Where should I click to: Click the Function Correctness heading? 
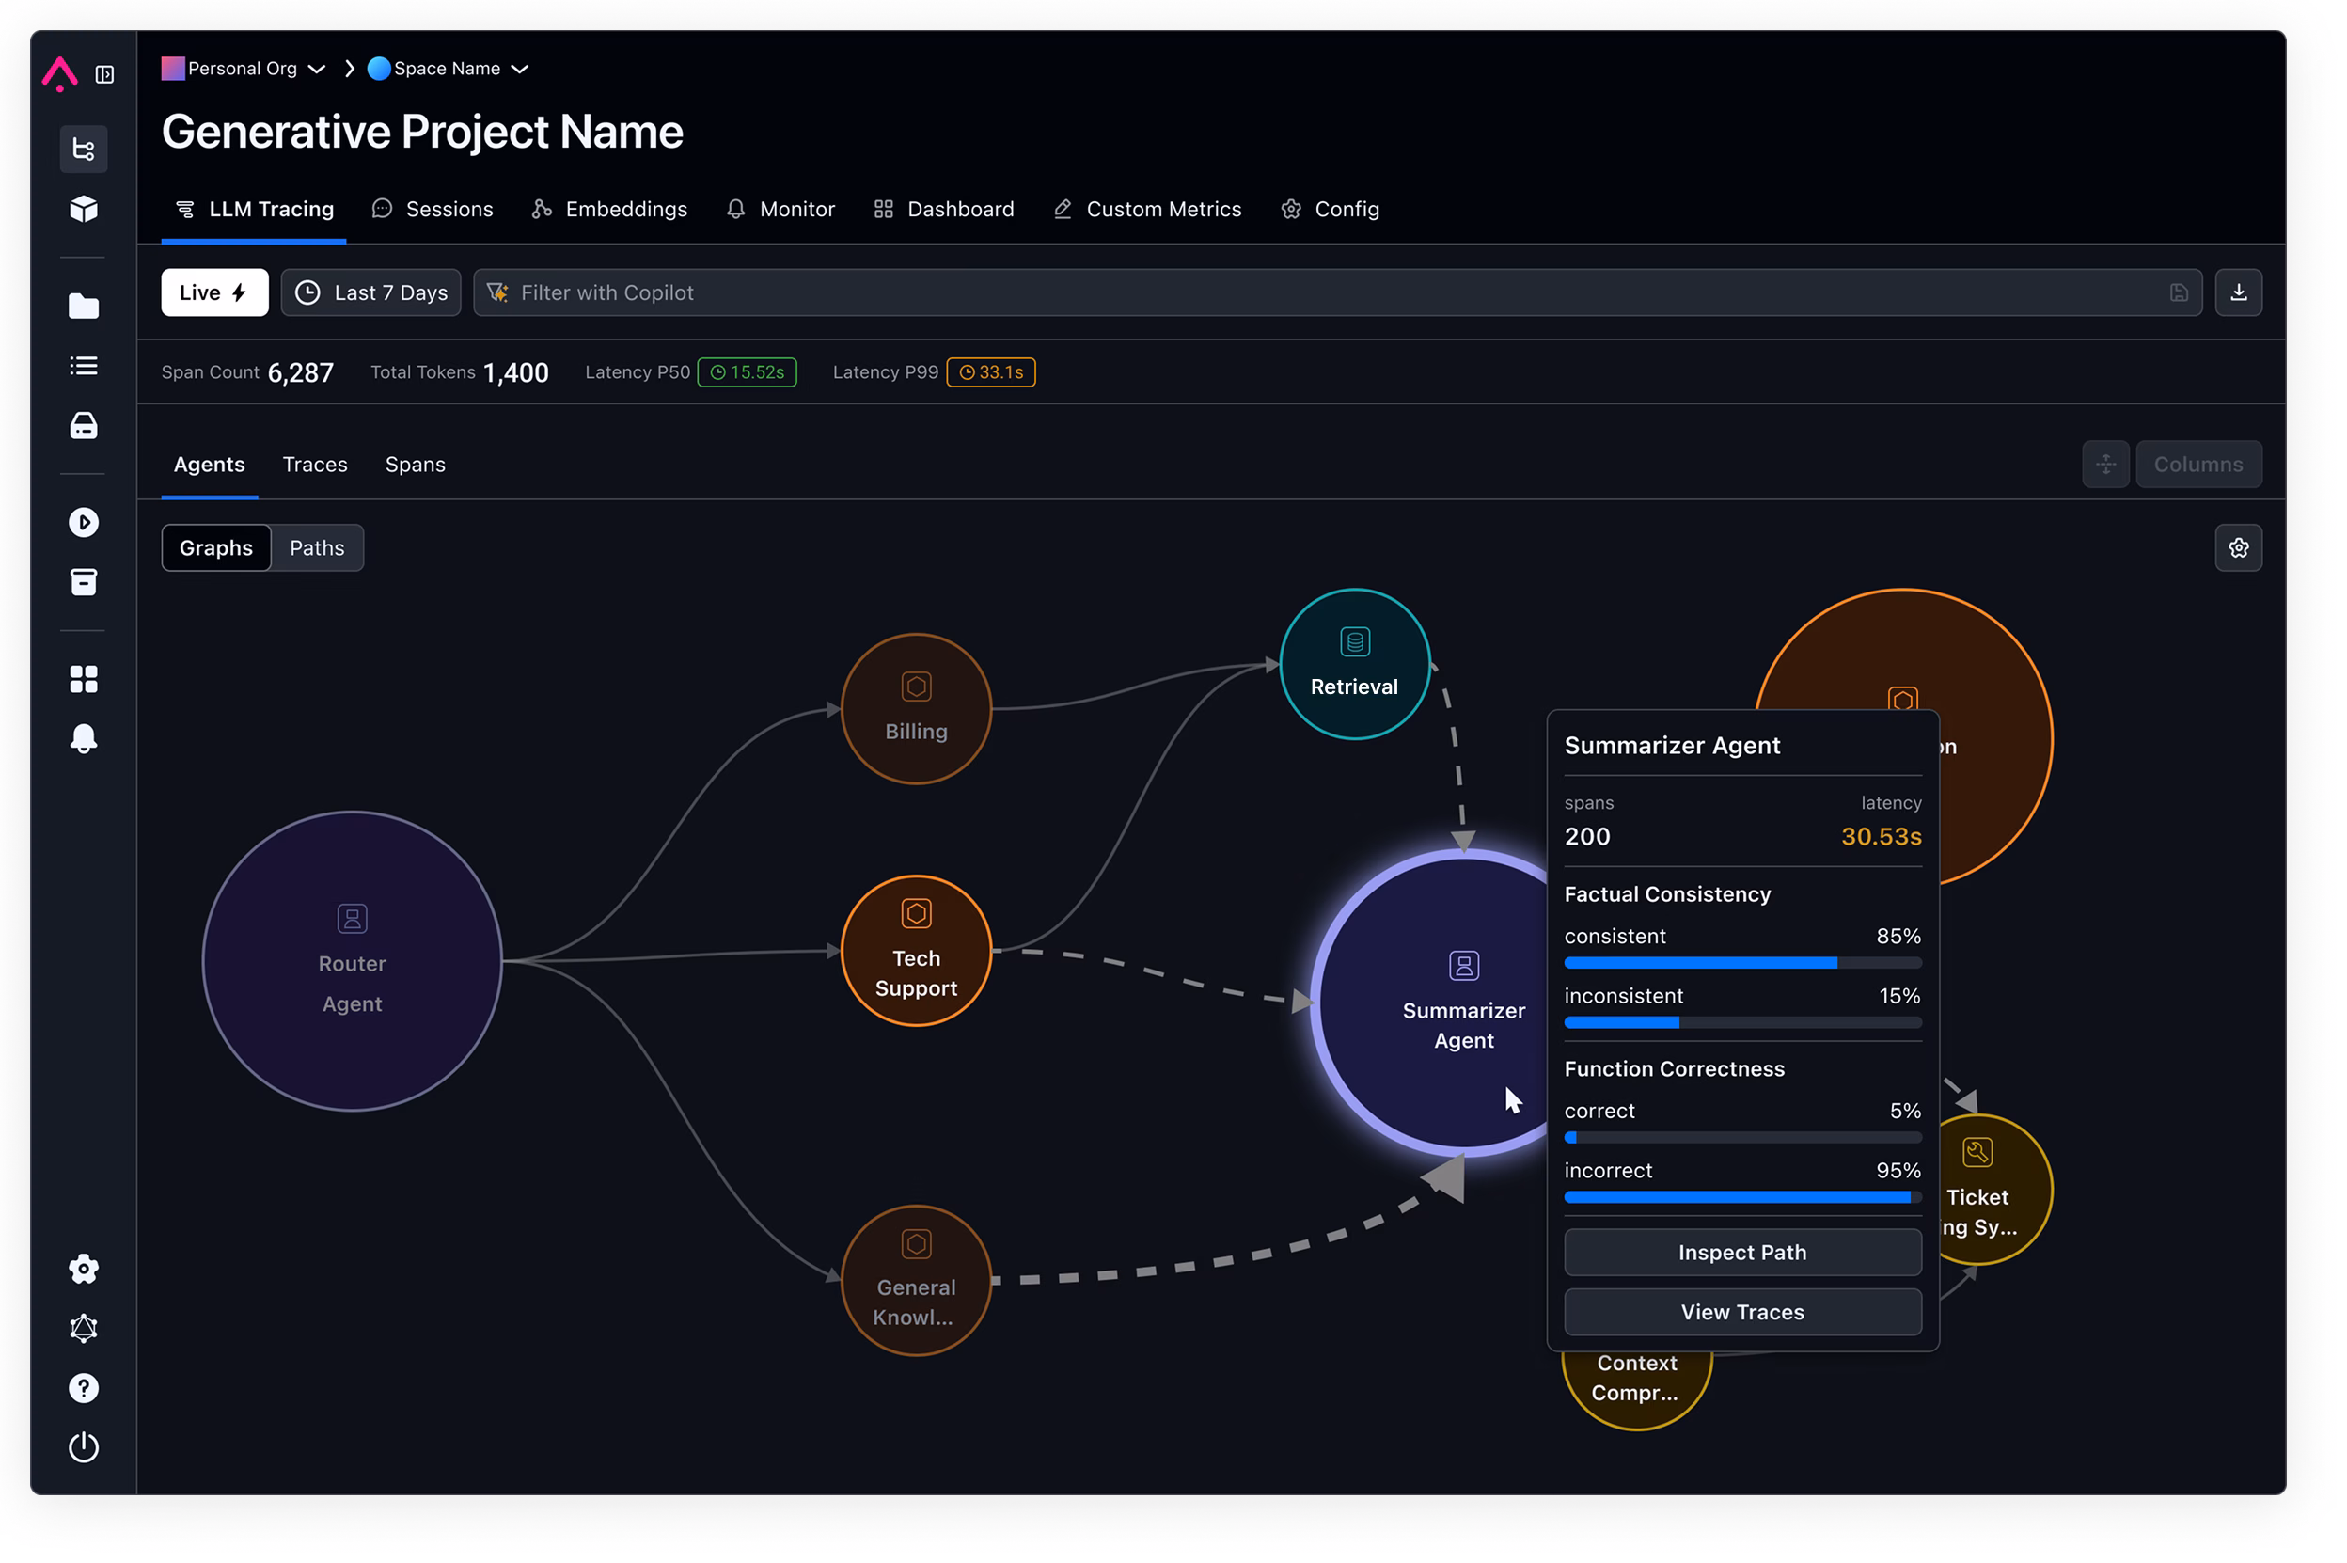coord(1675,1068)
